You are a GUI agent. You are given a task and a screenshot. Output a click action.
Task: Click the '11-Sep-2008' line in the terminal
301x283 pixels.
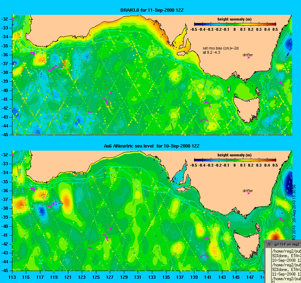tap(286, 274)
